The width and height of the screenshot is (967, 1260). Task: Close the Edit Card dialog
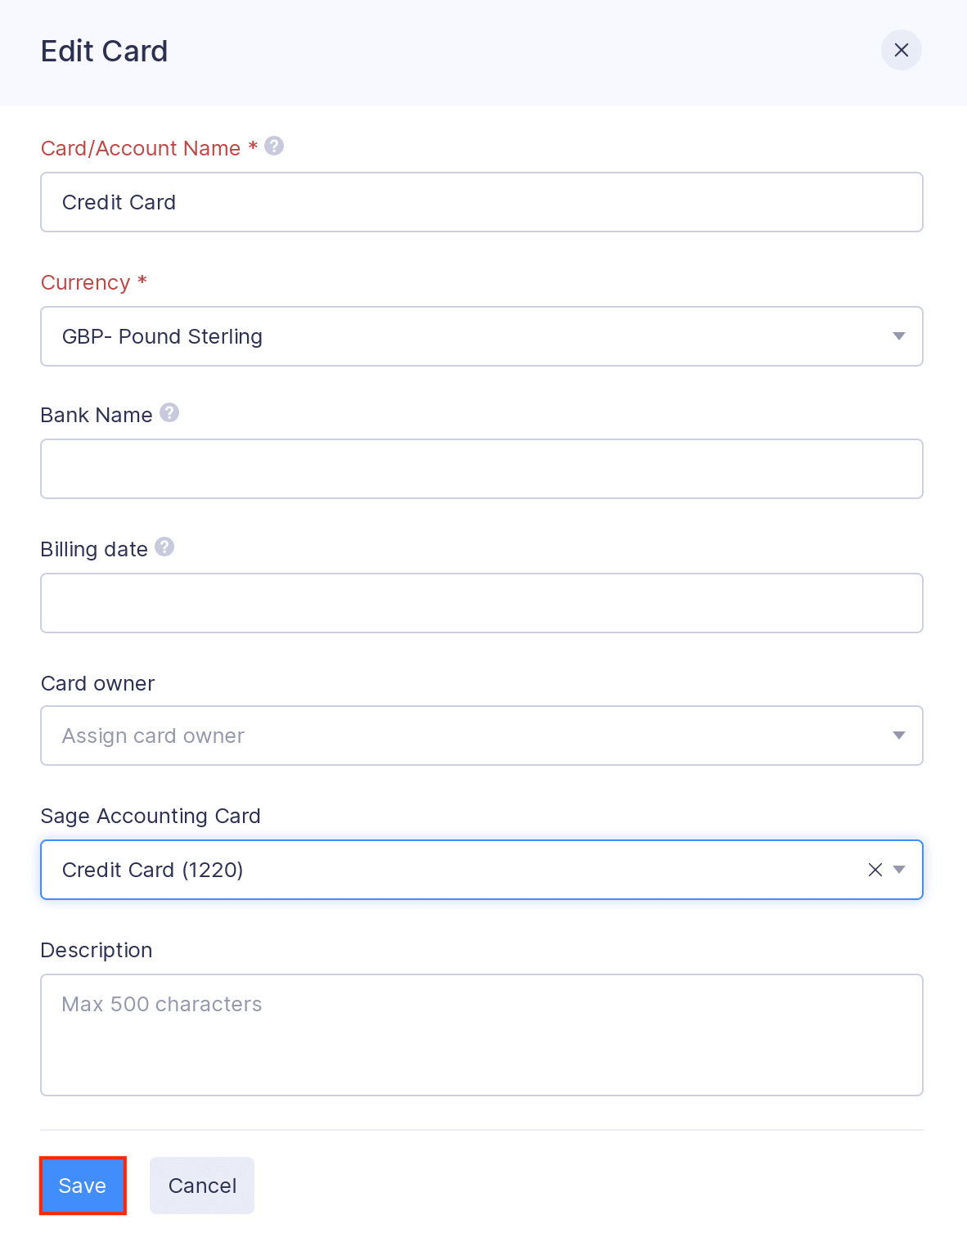coord(901,50)
